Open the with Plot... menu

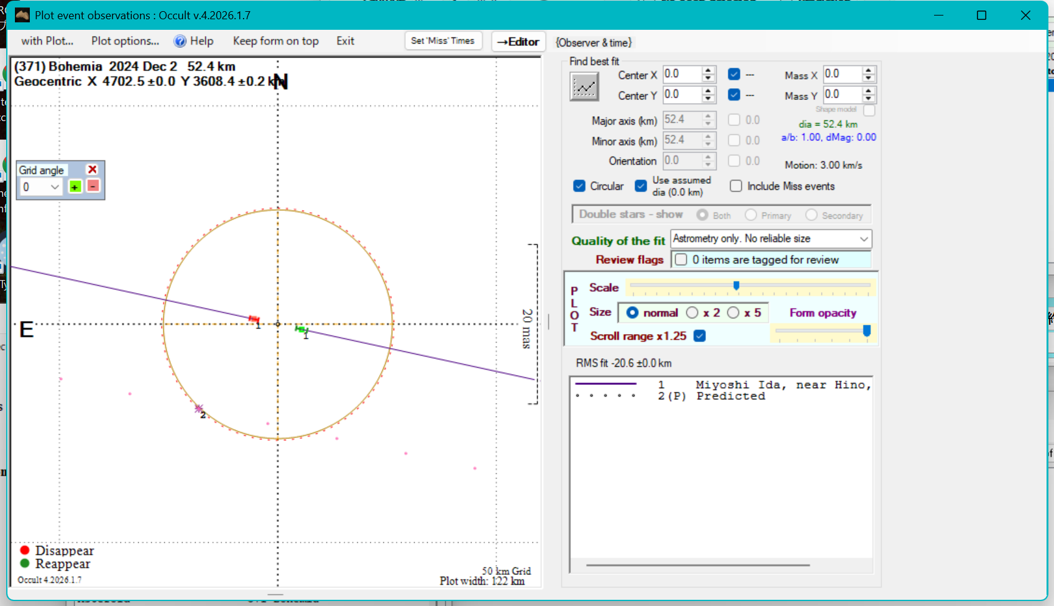point(47,41)
